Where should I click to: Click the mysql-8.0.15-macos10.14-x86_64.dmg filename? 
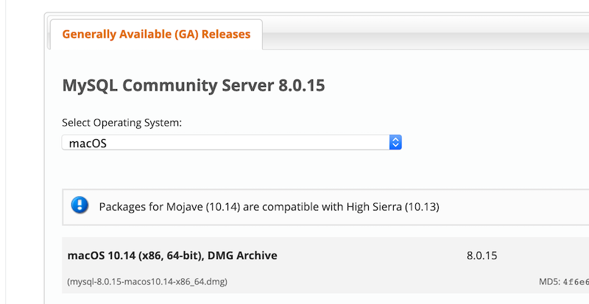(x=147, y=281)
